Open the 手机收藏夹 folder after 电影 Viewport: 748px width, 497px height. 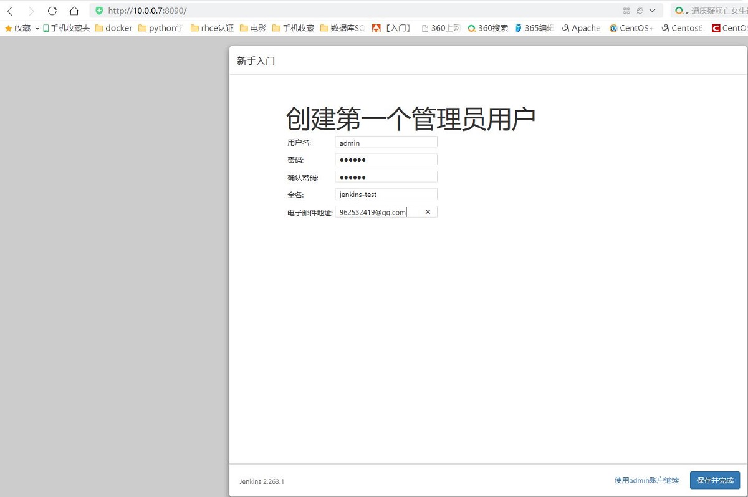[x=293, y=28]
